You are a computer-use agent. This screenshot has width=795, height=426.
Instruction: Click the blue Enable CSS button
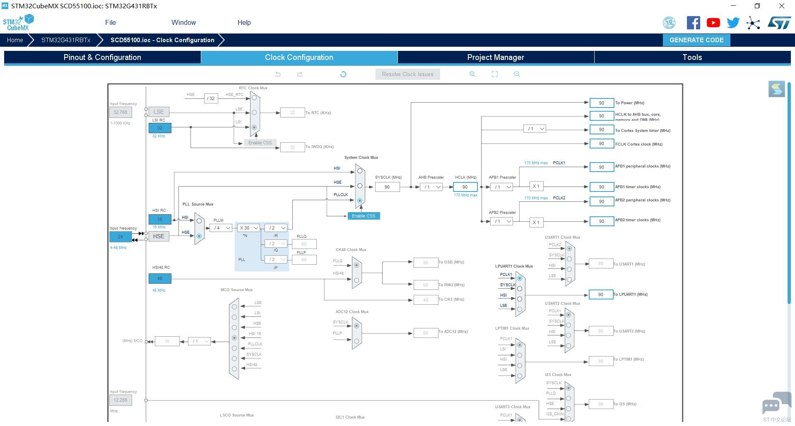coord(364,216)
